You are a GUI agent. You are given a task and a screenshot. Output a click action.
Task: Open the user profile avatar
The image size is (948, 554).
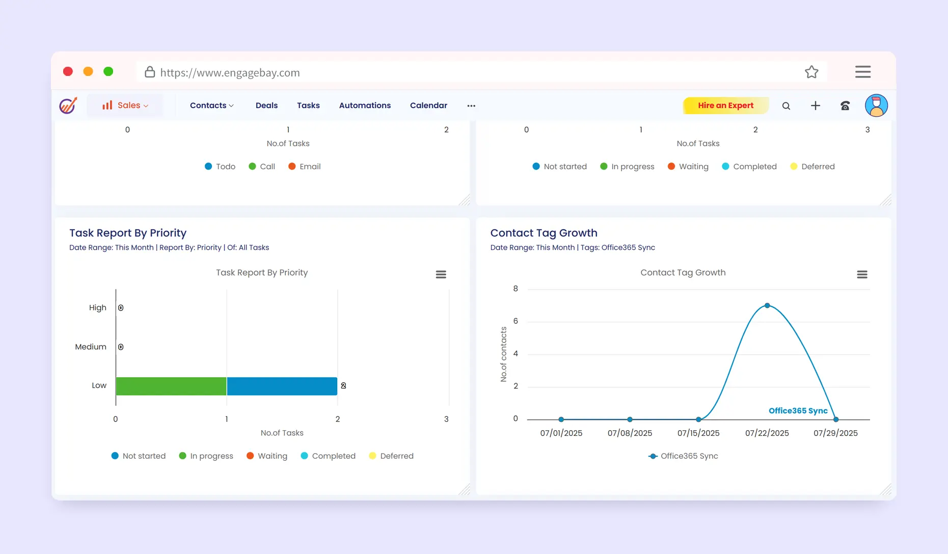pos(876,105)
